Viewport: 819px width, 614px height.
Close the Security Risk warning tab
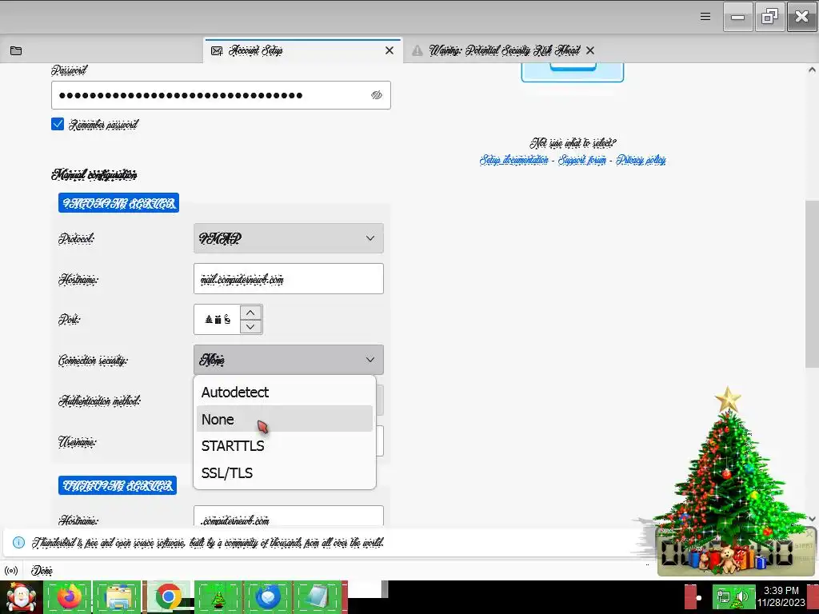[590, 50]
